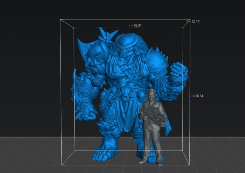
Task: Click the Z = 66.34 dimension label
Action: tap(196, 96)
